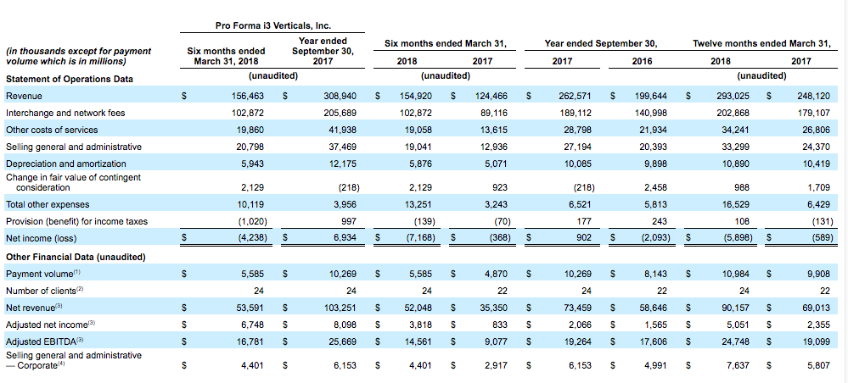Select payment volume value 8,143
Image resolution: width=848 pixels, height=383 pixels.
pos(656,274)
